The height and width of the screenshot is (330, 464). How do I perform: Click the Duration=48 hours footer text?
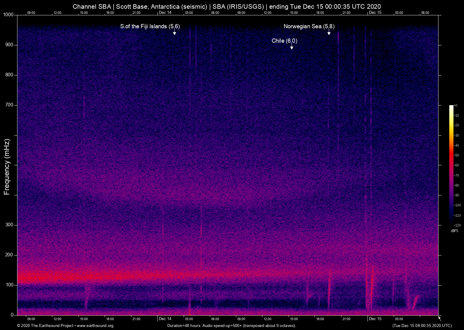231,326
